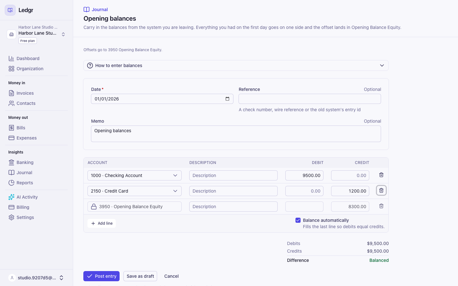Open the Dashboard page
Image resolution: width=458 pixels, height=286 pixels.
coord(36,58)
